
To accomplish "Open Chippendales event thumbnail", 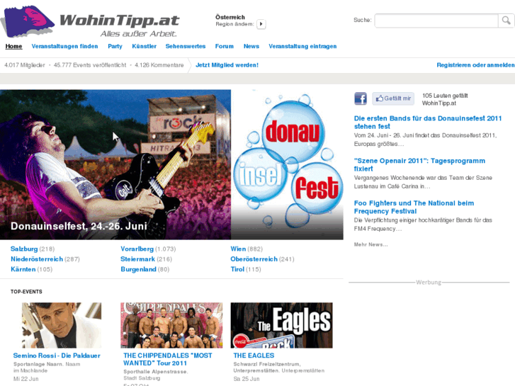I will click(x=171, y=325).
